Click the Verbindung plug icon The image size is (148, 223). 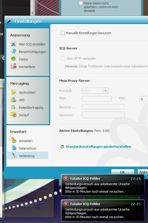[x=14, y=155]
